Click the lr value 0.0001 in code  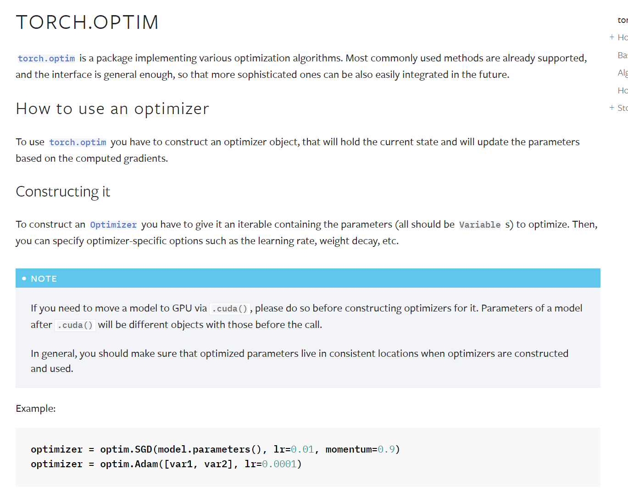[x=279, y=464]
